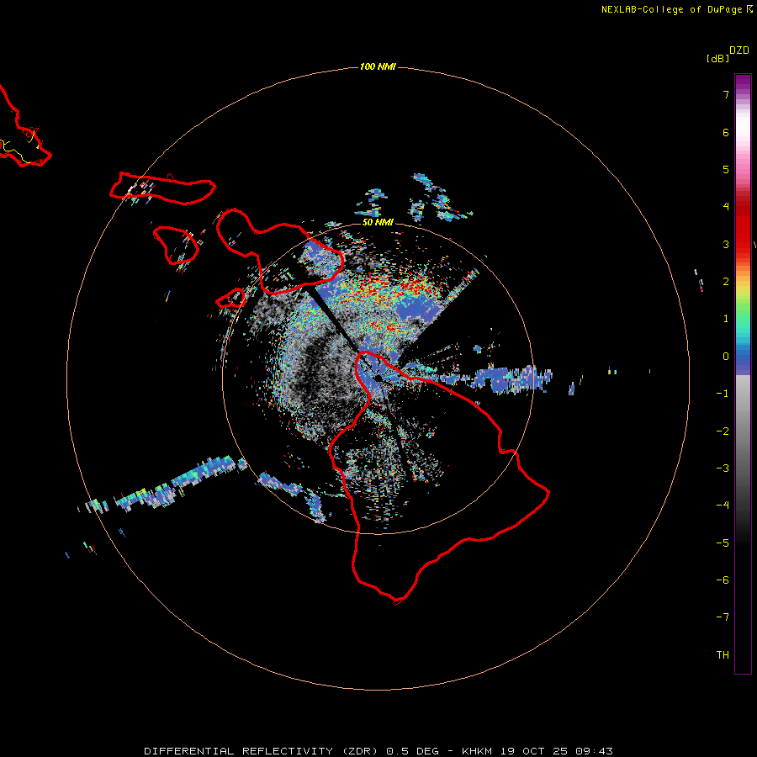Screen dimensions: 757x757
Task: Pick the red colorbar segment near 3 dB
Action: [743, 236]
